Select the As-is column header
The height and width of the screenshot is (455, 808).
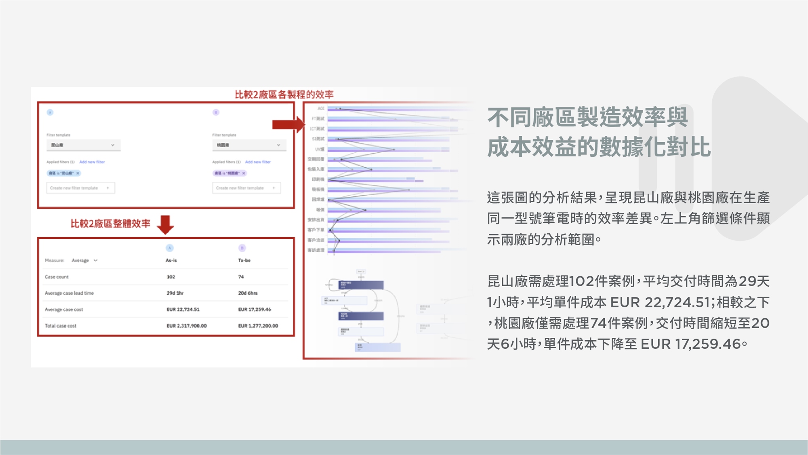point(171,260)
